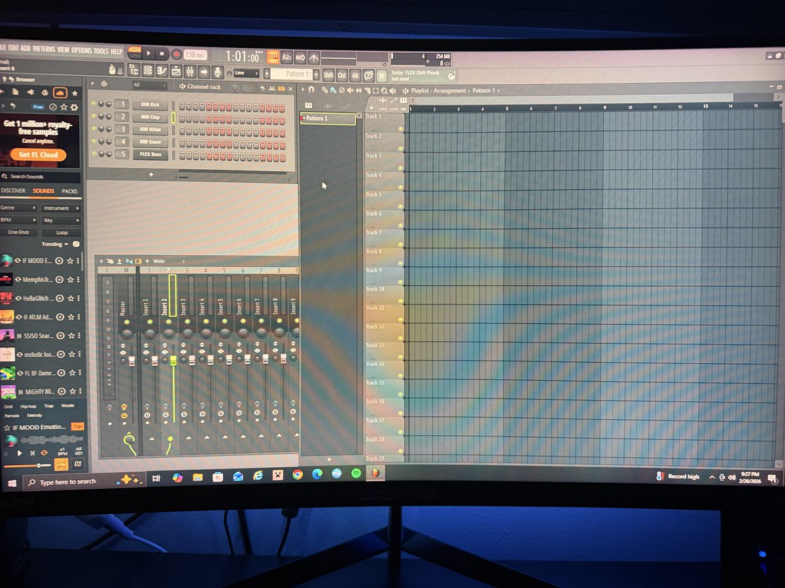This screenshot has height=588, width=785.
Task: Open the Pattern 1 selector dropdown
Action: (x=291, y=73)
